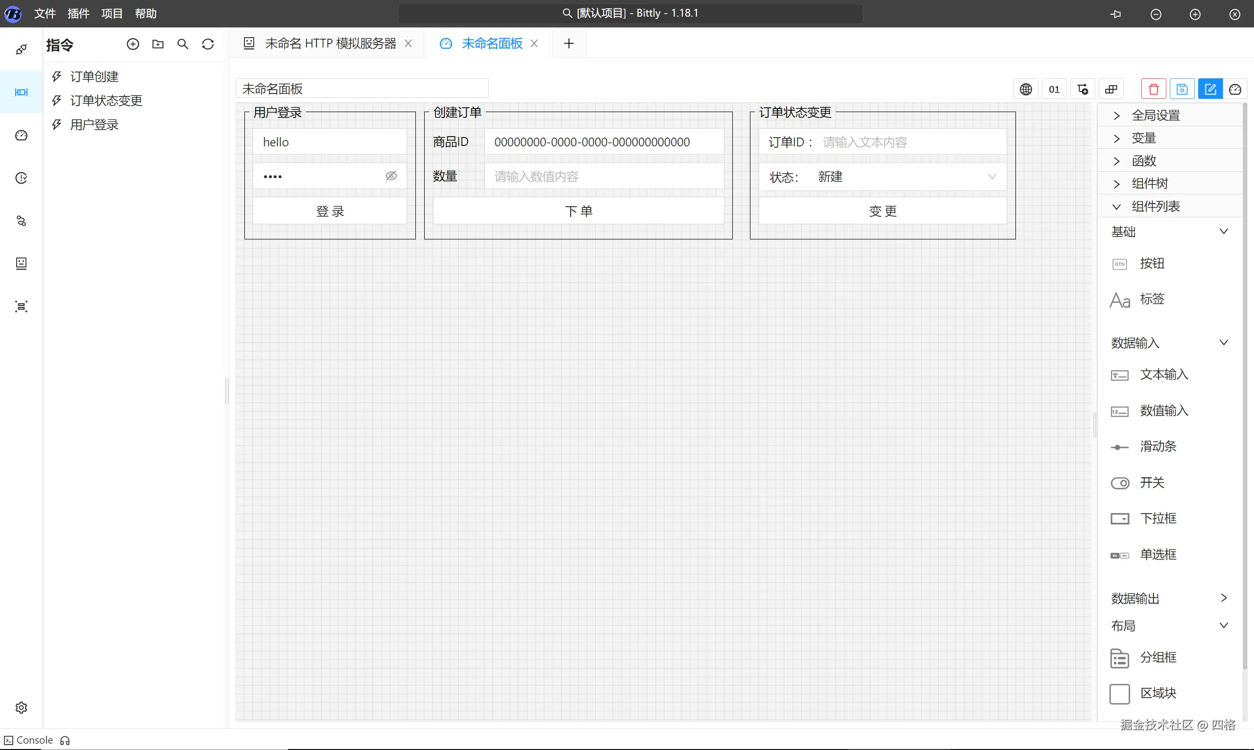Click the 01 toolbar button
This screenshot has height=750, width=1254.
(1054, 90)
